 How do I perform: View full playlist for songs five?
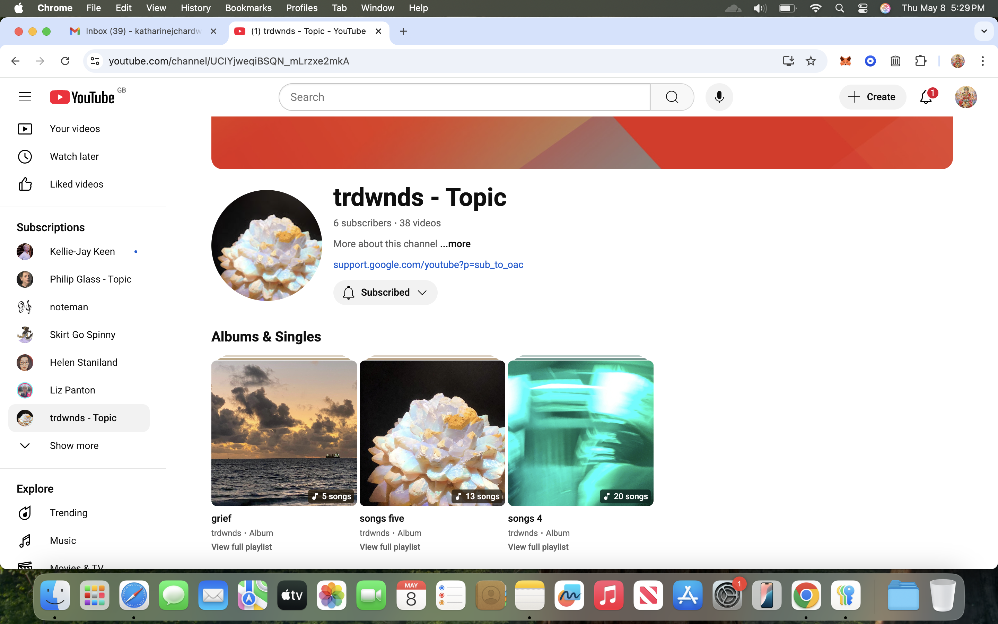pos(390,547)
